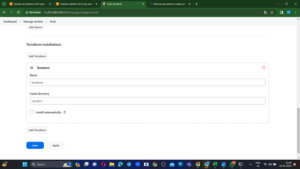This screenshot has width=300, height=169.
Task: Open the Windows Start menu
Action: click(x=25, y=165)
